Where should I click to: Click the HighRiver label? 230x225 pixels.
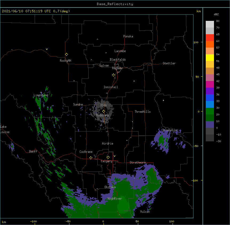pos(115,199)
